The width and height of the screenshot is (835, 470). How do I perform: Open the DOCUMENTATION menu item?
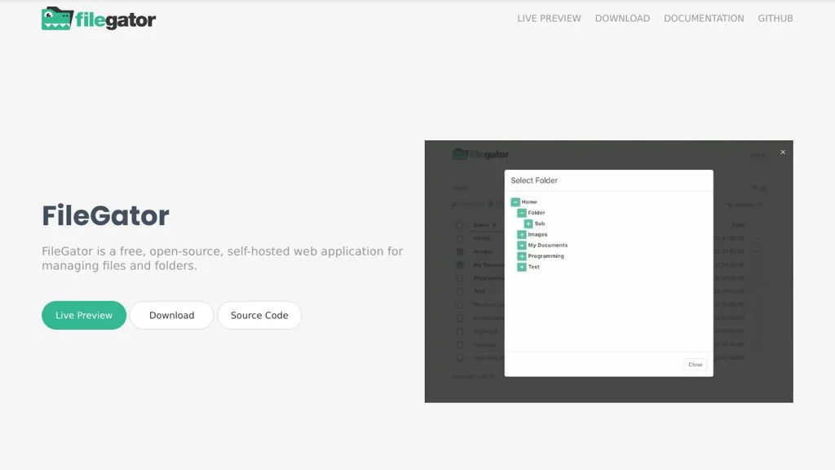click(703, 18)
